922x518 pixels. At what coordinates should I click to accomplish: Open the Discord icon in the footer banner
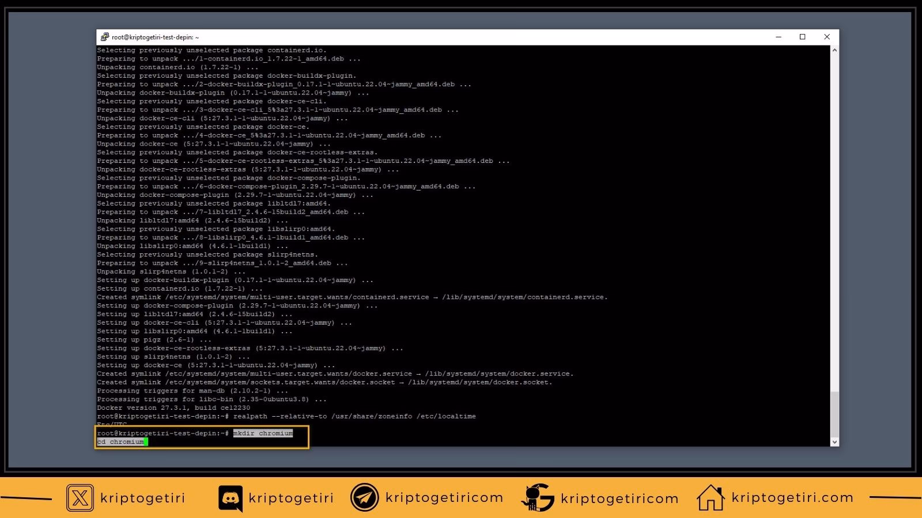[x=231, y=498]
